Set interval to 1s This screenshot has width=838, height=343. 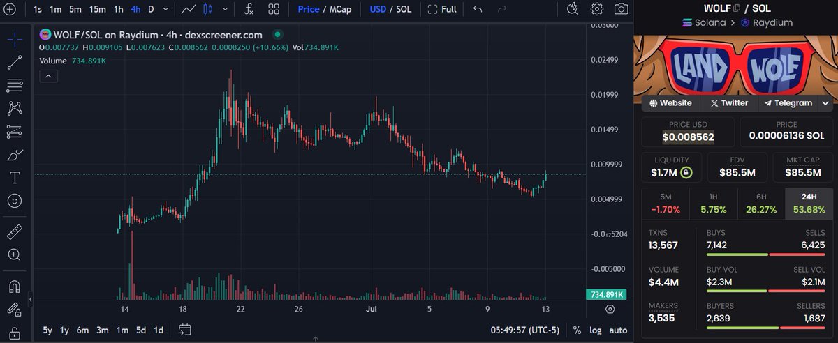pyautogui.click(x=37, y=9)
